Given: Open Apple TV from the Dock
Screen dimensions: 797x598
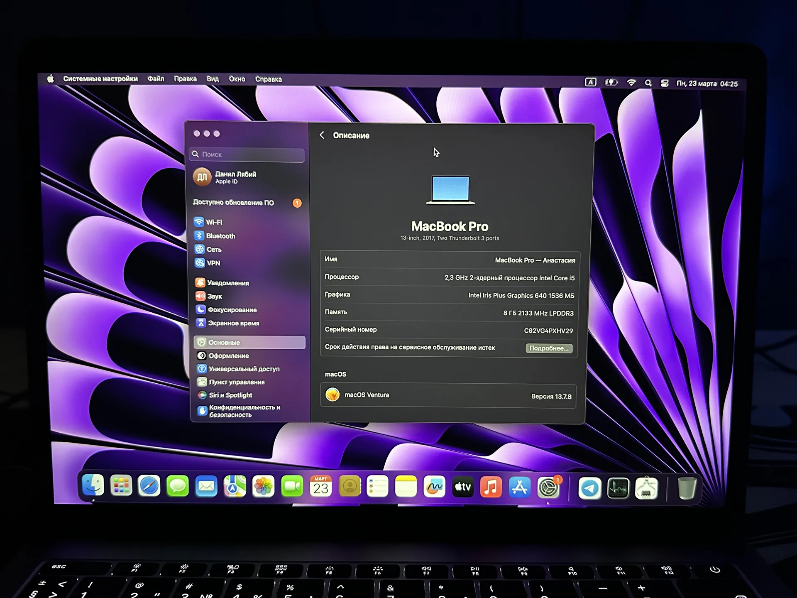Looking at the screenshot, I should click(463, 487).
